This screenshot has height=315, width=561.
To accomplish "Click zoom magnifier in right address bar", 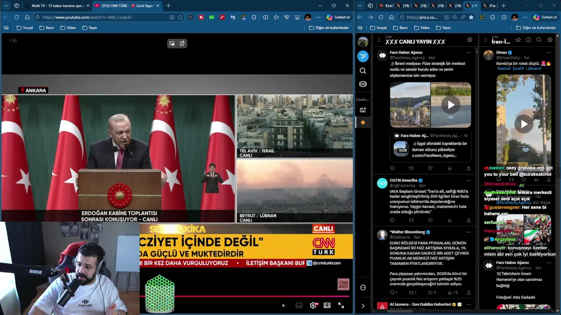I will [454, 17].
